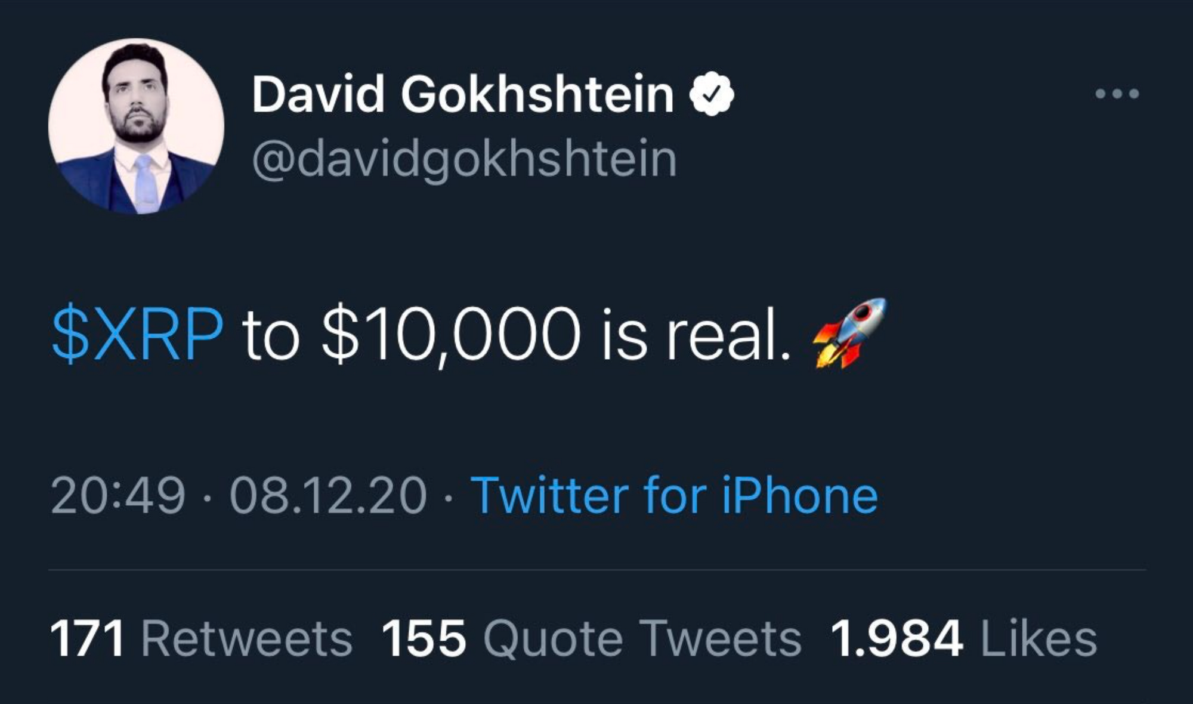Open the three-dot more options menu
Viewport: 1193px width, 704px height.
click(x=1117, y=94)
